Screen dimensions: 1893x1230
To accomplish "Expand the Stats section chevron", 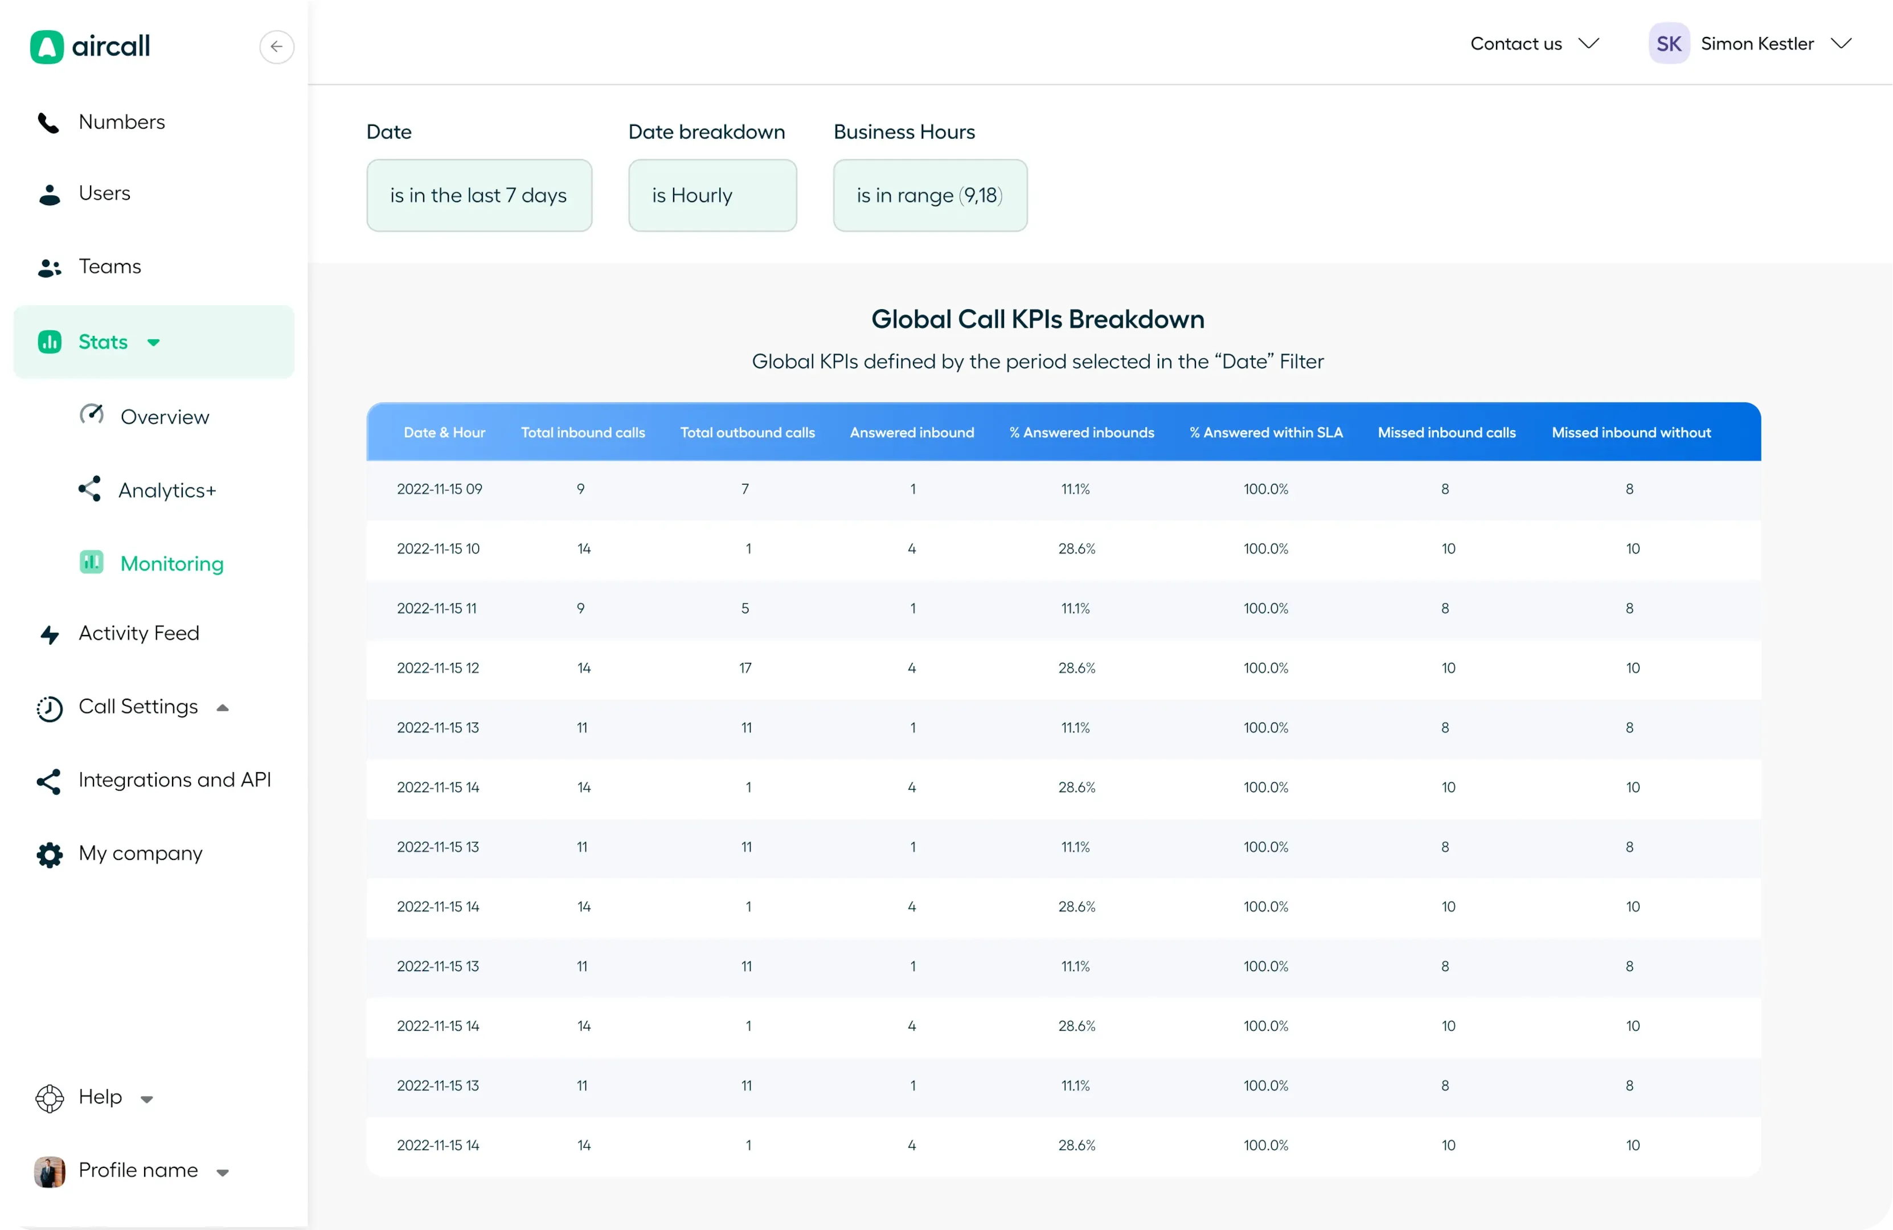I will click(x=153, y=342).
